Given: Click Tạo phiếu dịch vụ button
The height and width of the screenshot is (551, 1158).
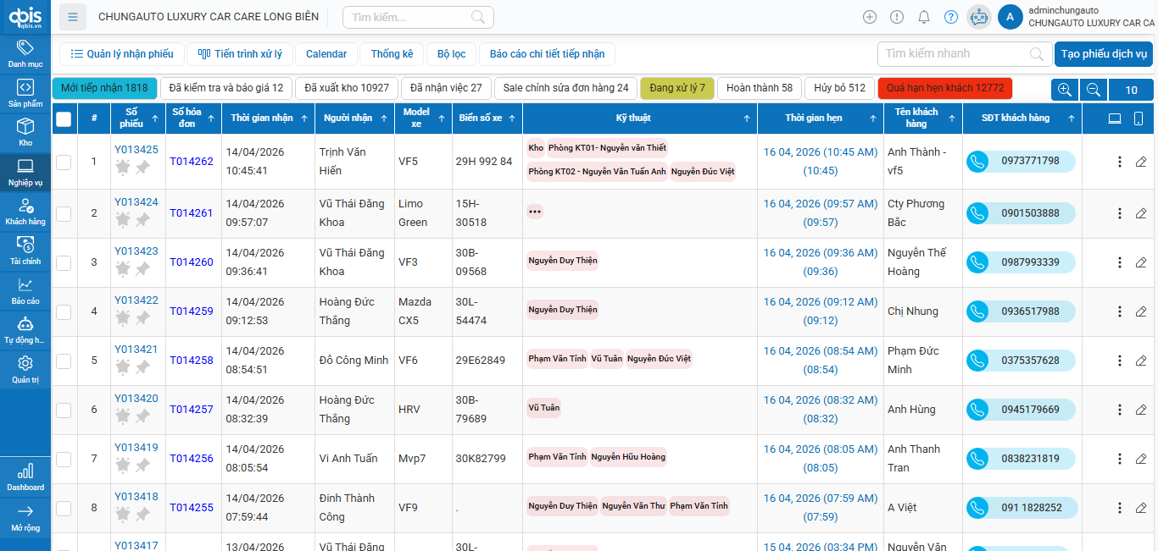Looking at the screenshot, I should (x=1103, y=54).
